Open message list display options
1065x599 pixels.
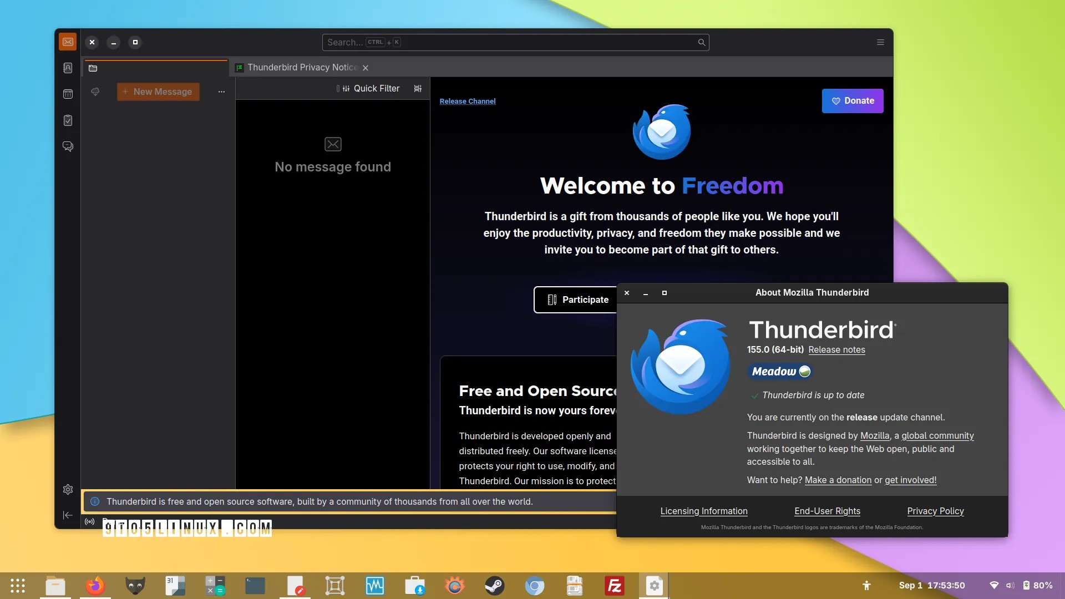pos(418,88)
